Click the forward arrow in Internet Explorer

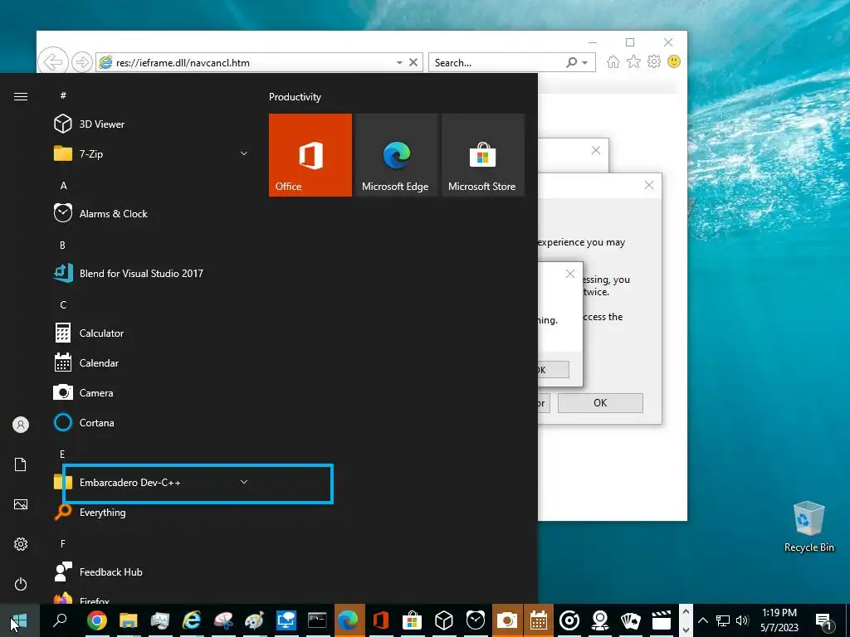click(82, 62)
